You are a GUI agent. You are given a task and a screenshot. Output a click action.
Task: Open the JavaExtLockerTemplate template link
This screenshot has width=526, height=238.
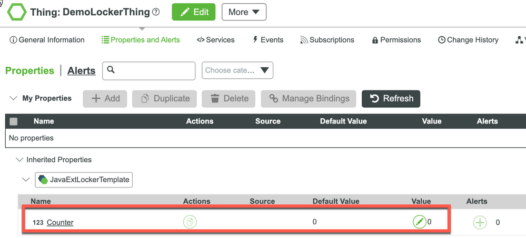[x=84, y=180]
